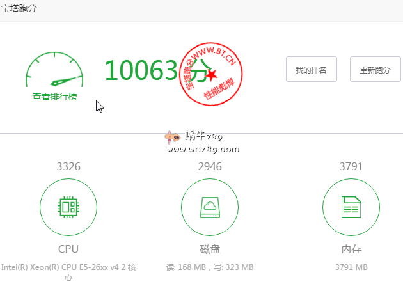Click the memory module icon
Viewport: 403px width, 284px height.
point(351,207)
